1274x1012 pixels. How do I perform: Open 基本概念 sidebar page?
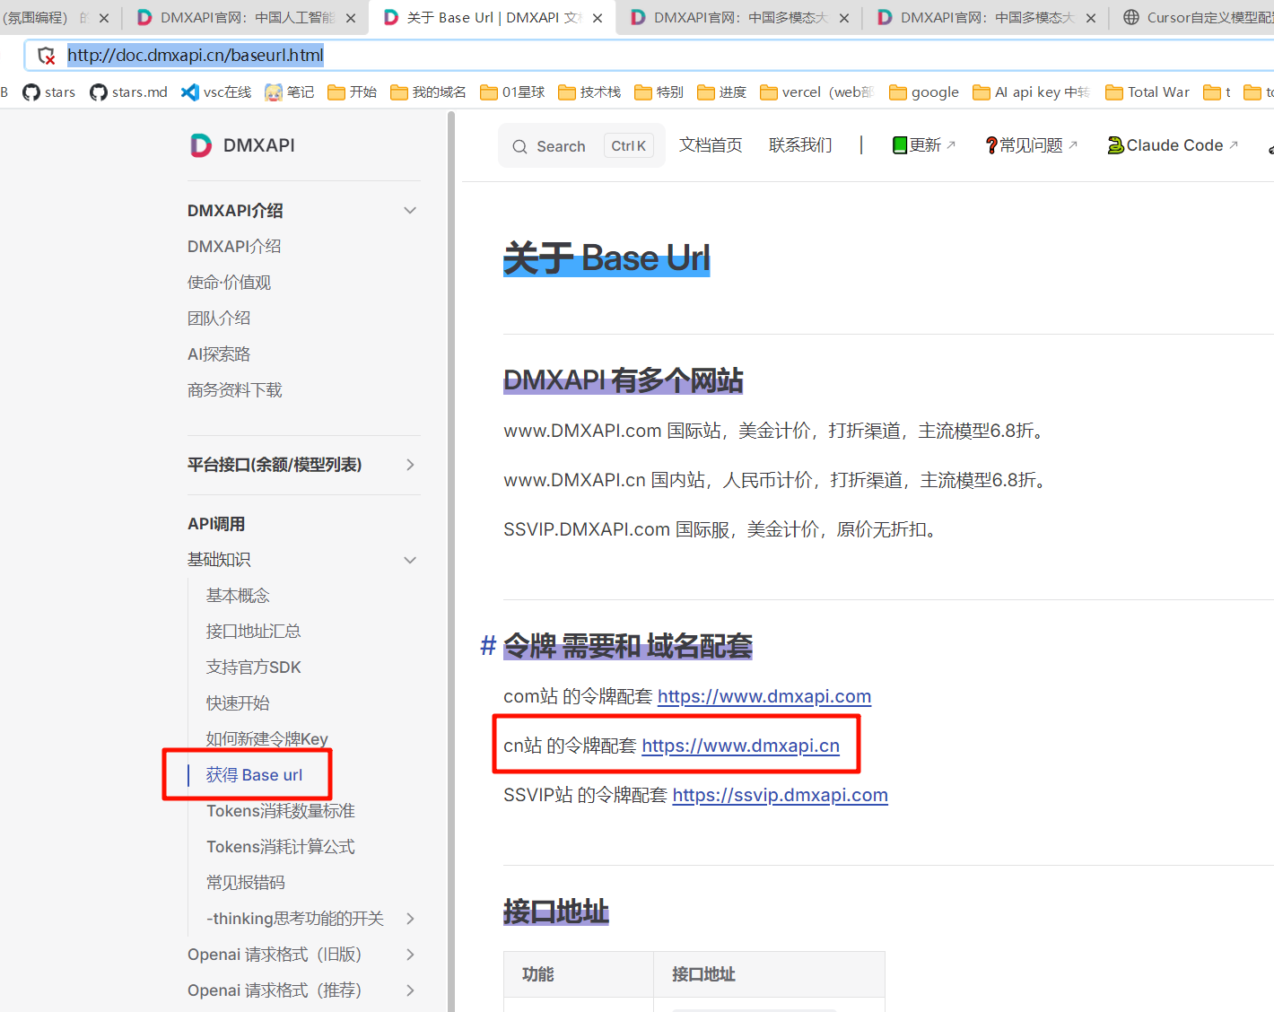pyautogui.click(x=238, y=596)
